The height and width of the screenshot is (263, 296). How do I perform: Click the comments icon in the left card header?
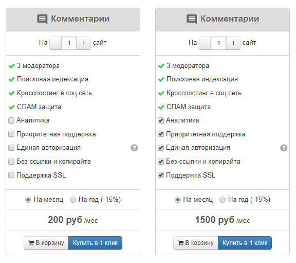[x=42, y=19]
